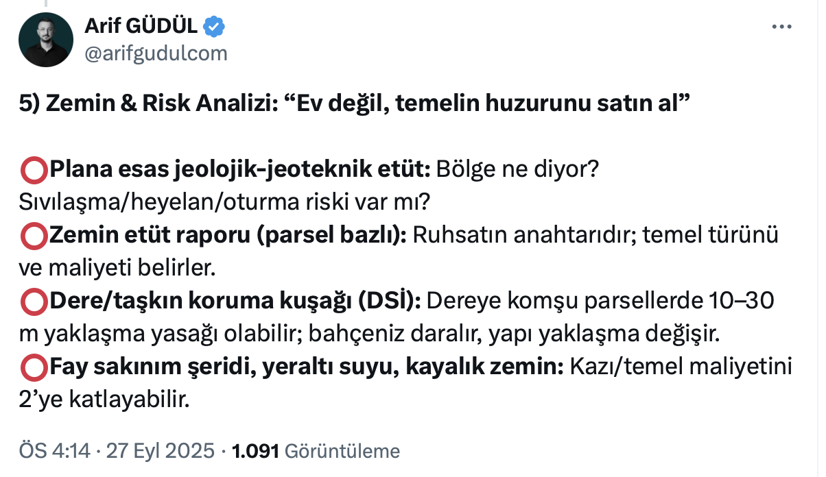
Task: Open Arif GÜDÜL's profile picture
Action: click(x=47, y=40)
